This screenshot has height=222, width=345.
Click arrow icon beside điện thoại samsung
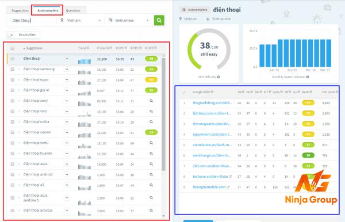pos(67,69)
